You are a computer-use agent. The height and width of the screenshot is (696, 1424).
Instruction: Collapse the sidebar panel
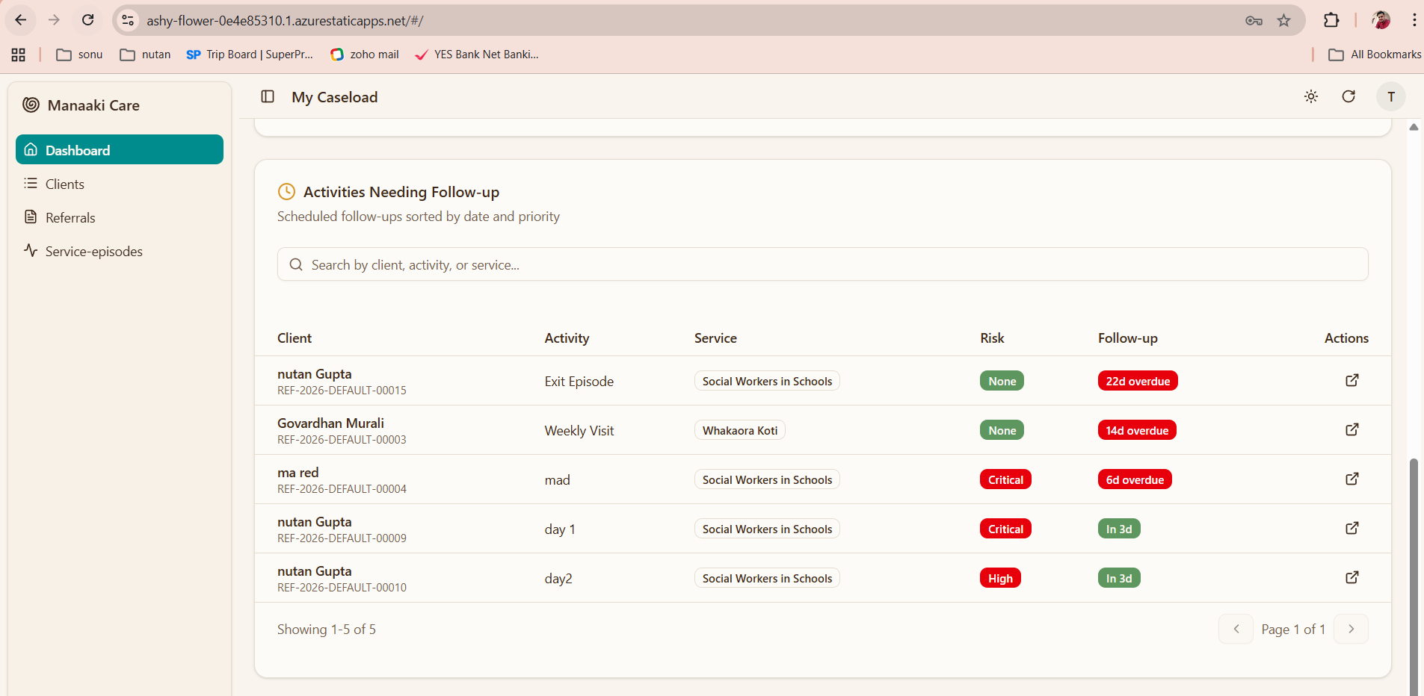click(267, 96)
